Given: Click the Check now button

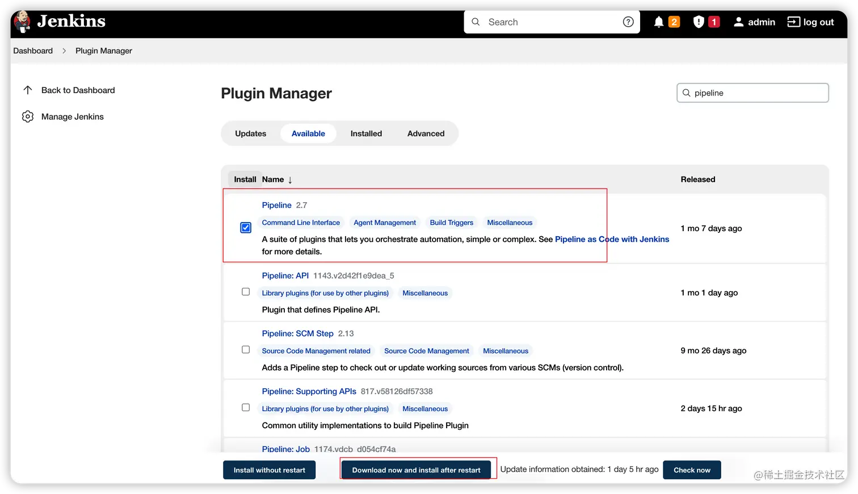Looking at the screenshot, I should pos(692,470).
